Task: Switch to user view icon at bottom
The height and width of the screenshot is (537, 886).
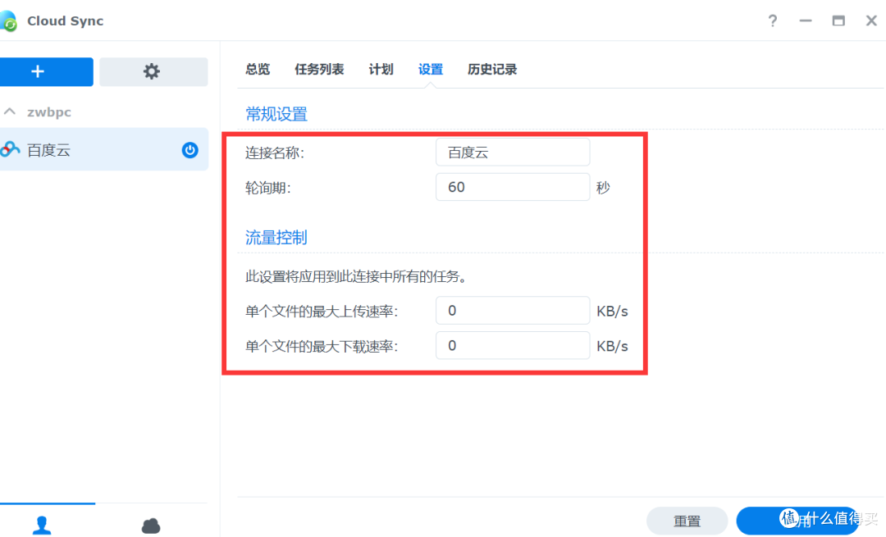Action: [x=42, y=526]
